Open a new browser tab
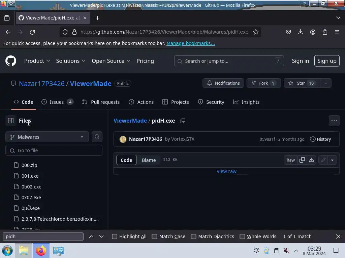This screenshot has height=258, width=345. pyautogui.click(x=97, y=18)
